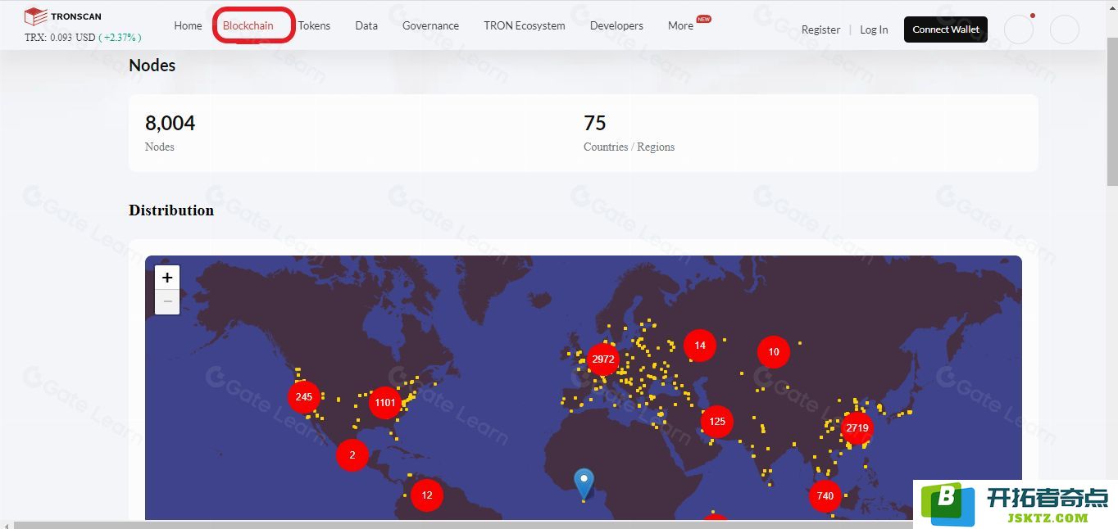The width and height of the screenshot is (1118, 529).
Task: Click the Log In link
Action: (874, 29)
